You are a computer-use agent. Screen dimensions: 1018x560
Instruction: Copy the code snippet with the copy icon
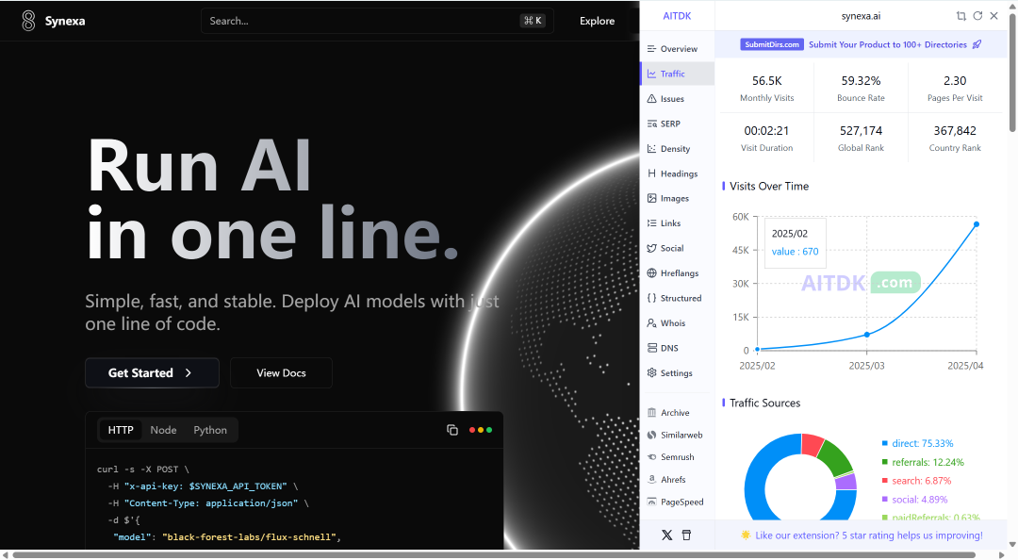[452, 430]
